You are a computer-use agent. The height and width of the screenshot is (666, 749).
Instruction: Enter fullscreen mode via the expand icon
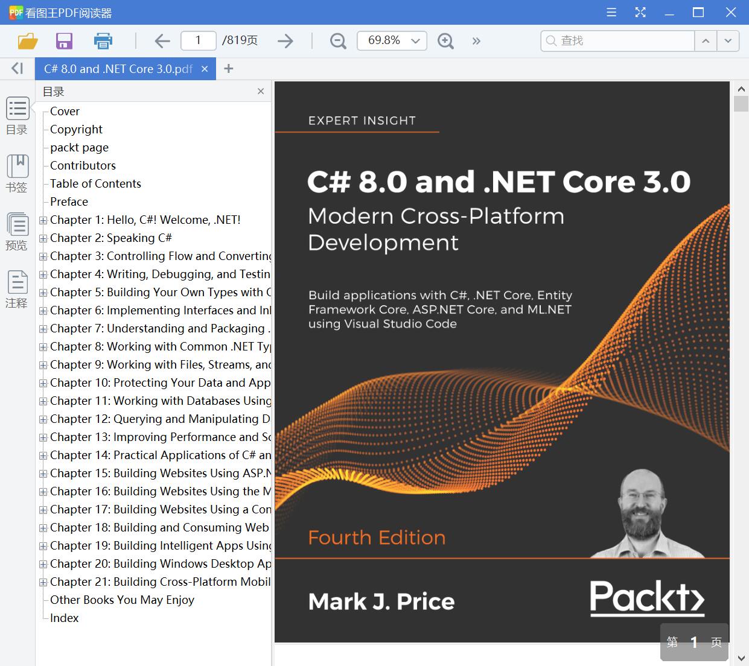[640, 12]
